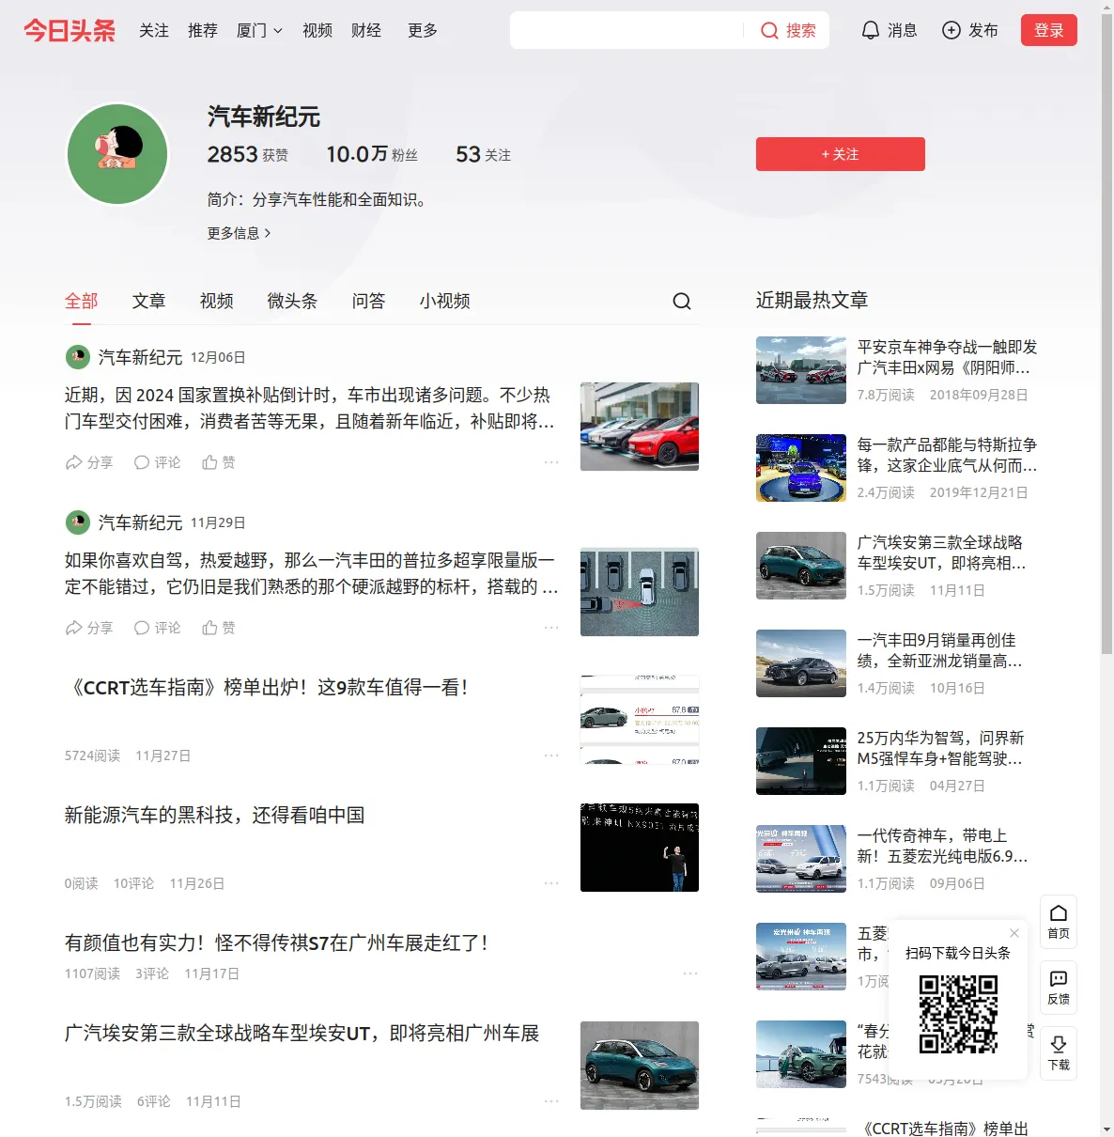Viewport: 1114px width, 1137px height.
Task: Open 推荐 in top navigation
Action: (203, 30)
